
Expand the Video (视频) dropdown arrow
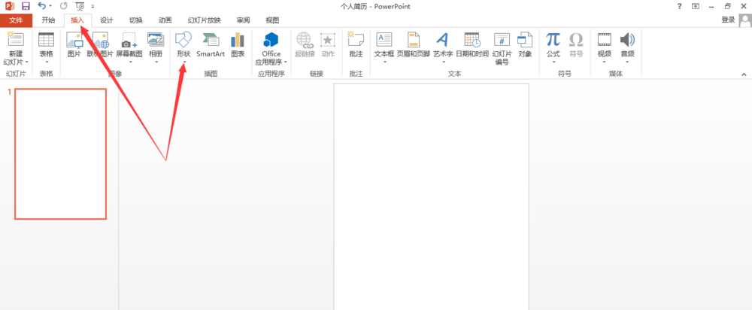tap(605, 62)
